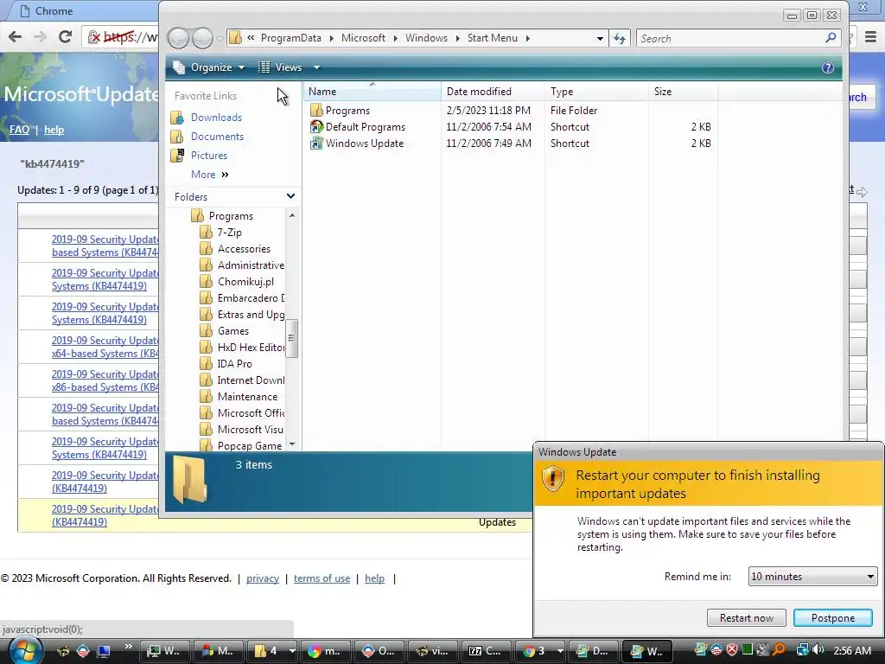Select Microsoft in the address breadcrumb
This screenshot has height=664, width=885.
363,38
